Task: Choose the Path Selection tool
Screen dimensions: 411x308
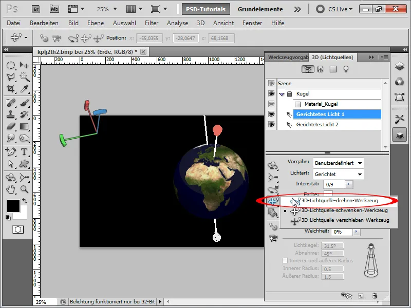Action: click(x=10, y=164)
